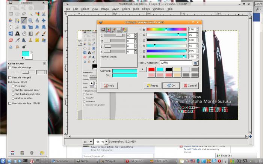The image size is (263, 164).
Task: Pick the red swatch in color history
Action: coord(151,69)
